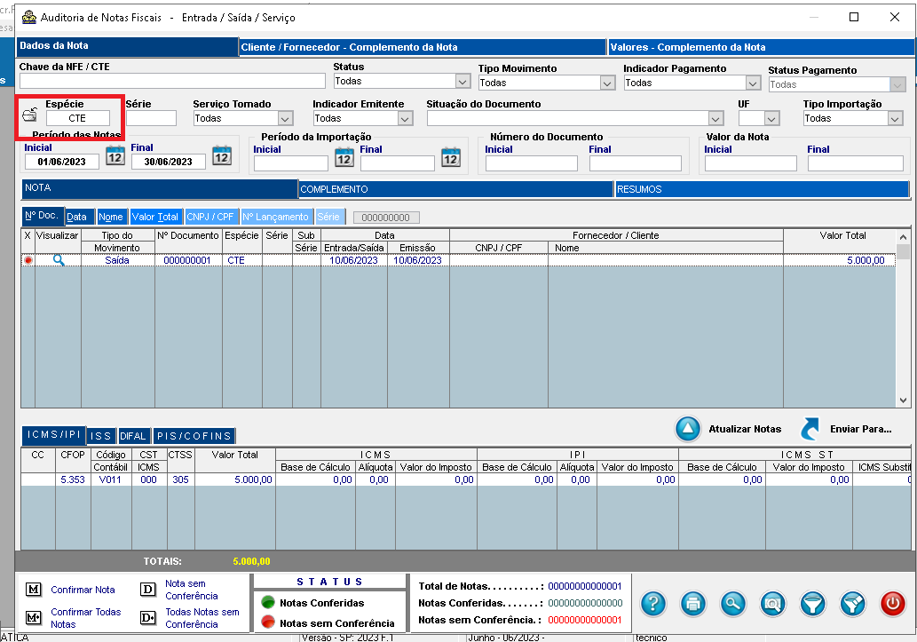Click the Chave da NFE / CTE input field
The width and height of the screenshot is (917, 642).
(172, 82)
